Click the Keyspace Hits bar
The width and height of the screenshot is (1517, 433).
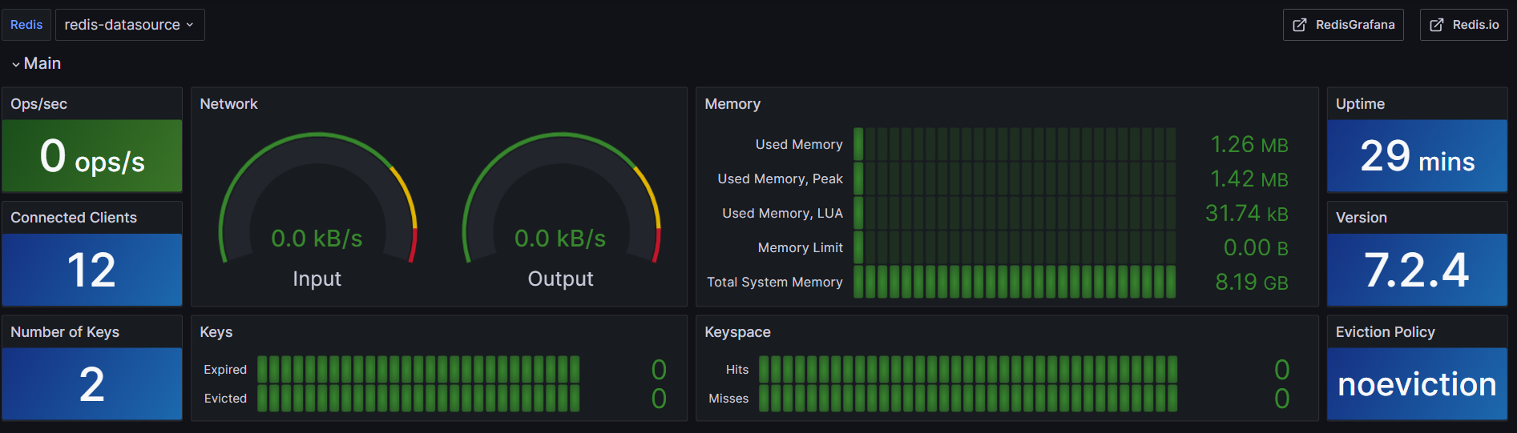[x=967, y=369]
